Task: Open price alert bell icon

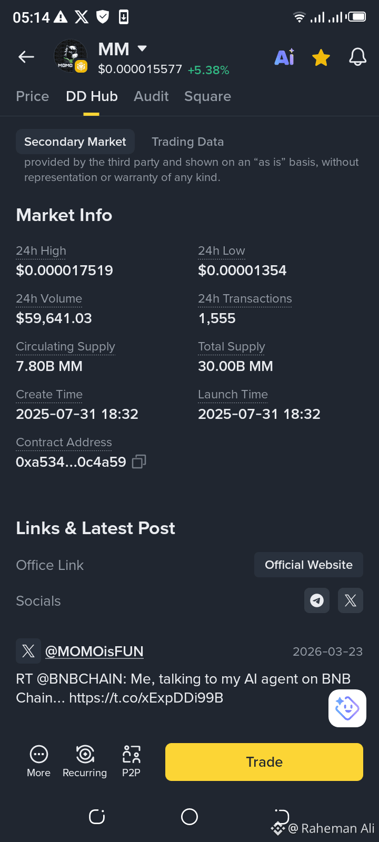Action: 357,57
